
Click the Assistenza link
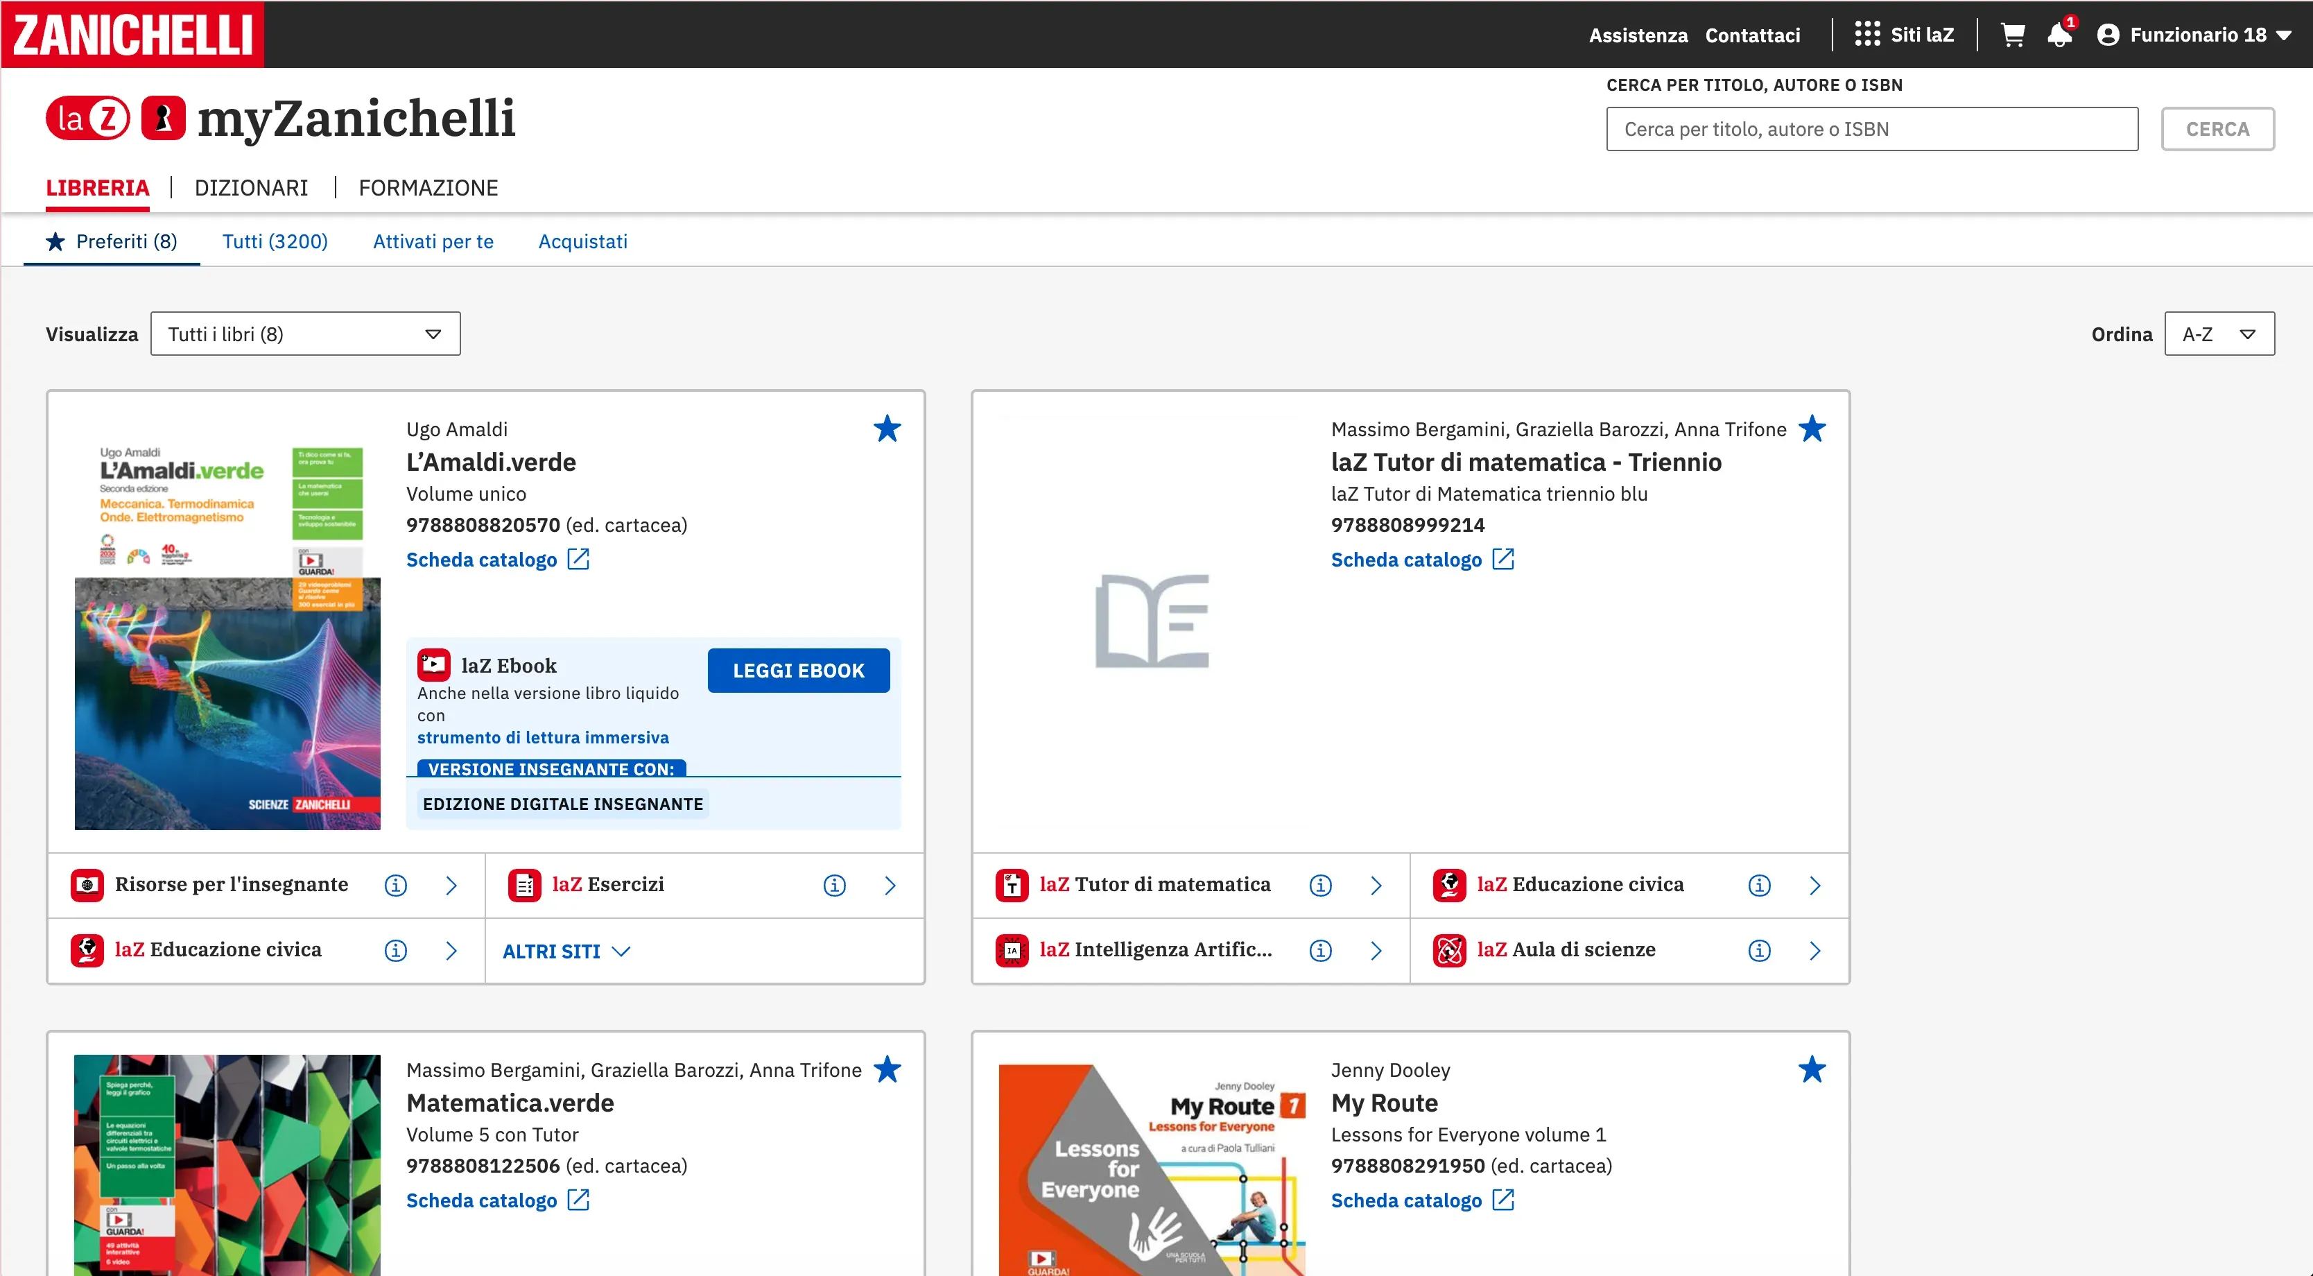click(1638, 35)
